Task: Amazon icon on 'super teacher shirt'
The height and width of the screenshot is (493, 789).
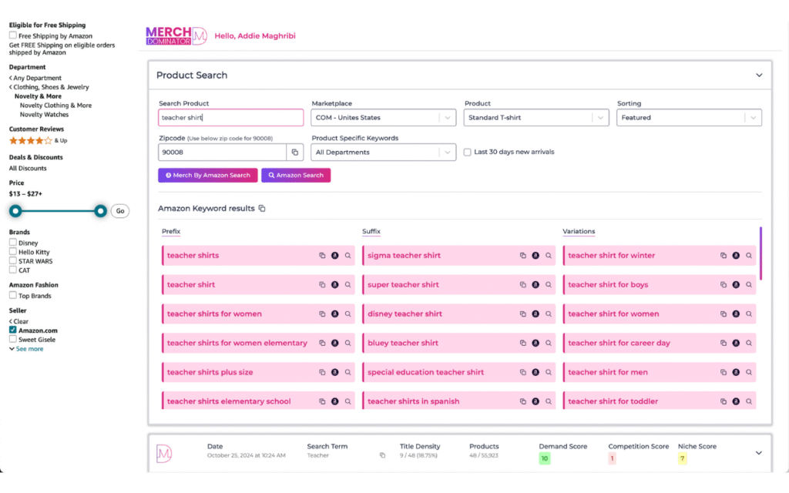Action: click(x=536, y=285)
